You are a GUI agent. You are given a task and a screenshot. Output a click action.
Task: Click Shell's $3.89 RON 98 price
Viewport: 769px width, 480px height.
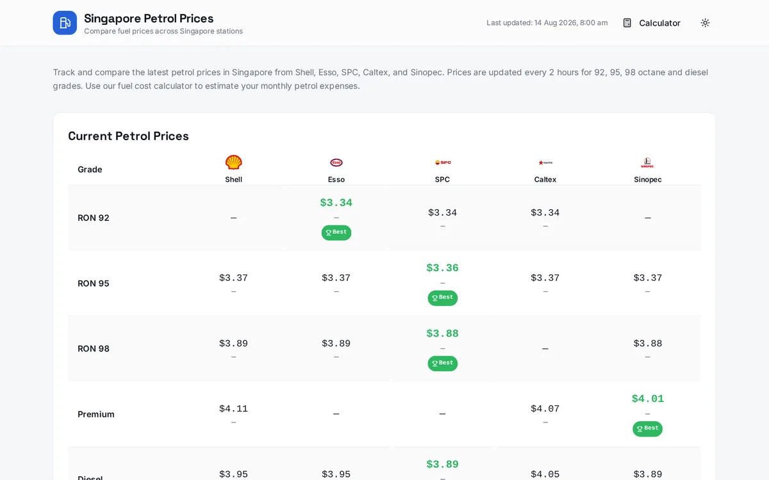(x=234, y=344)
